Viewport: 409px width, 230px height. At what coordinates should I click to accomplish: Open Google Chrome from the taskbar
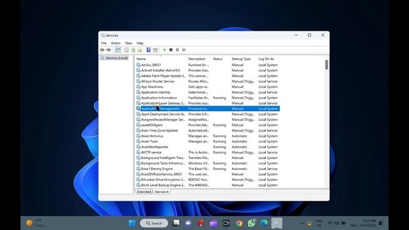[239, 223]
